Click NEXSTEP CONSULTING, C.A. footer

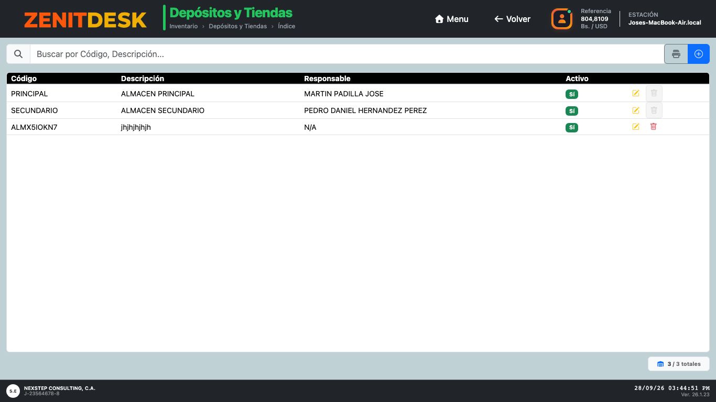pos(60,388)
